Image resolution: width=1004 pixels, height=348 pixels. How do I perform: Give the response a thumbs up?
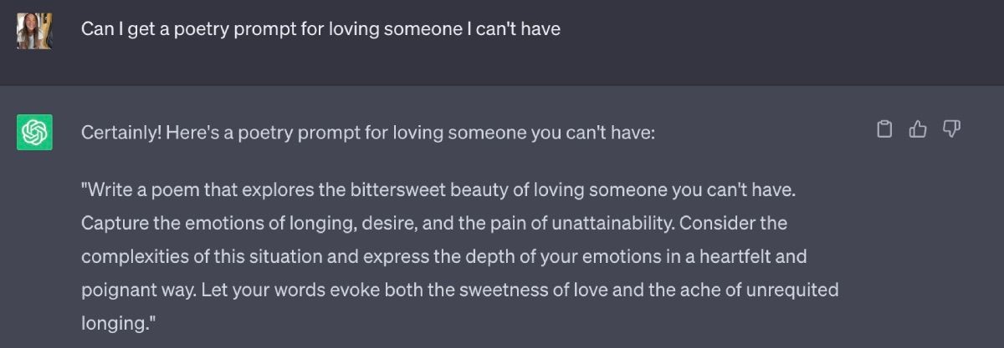pyautogui.click(x=918, y=129)
